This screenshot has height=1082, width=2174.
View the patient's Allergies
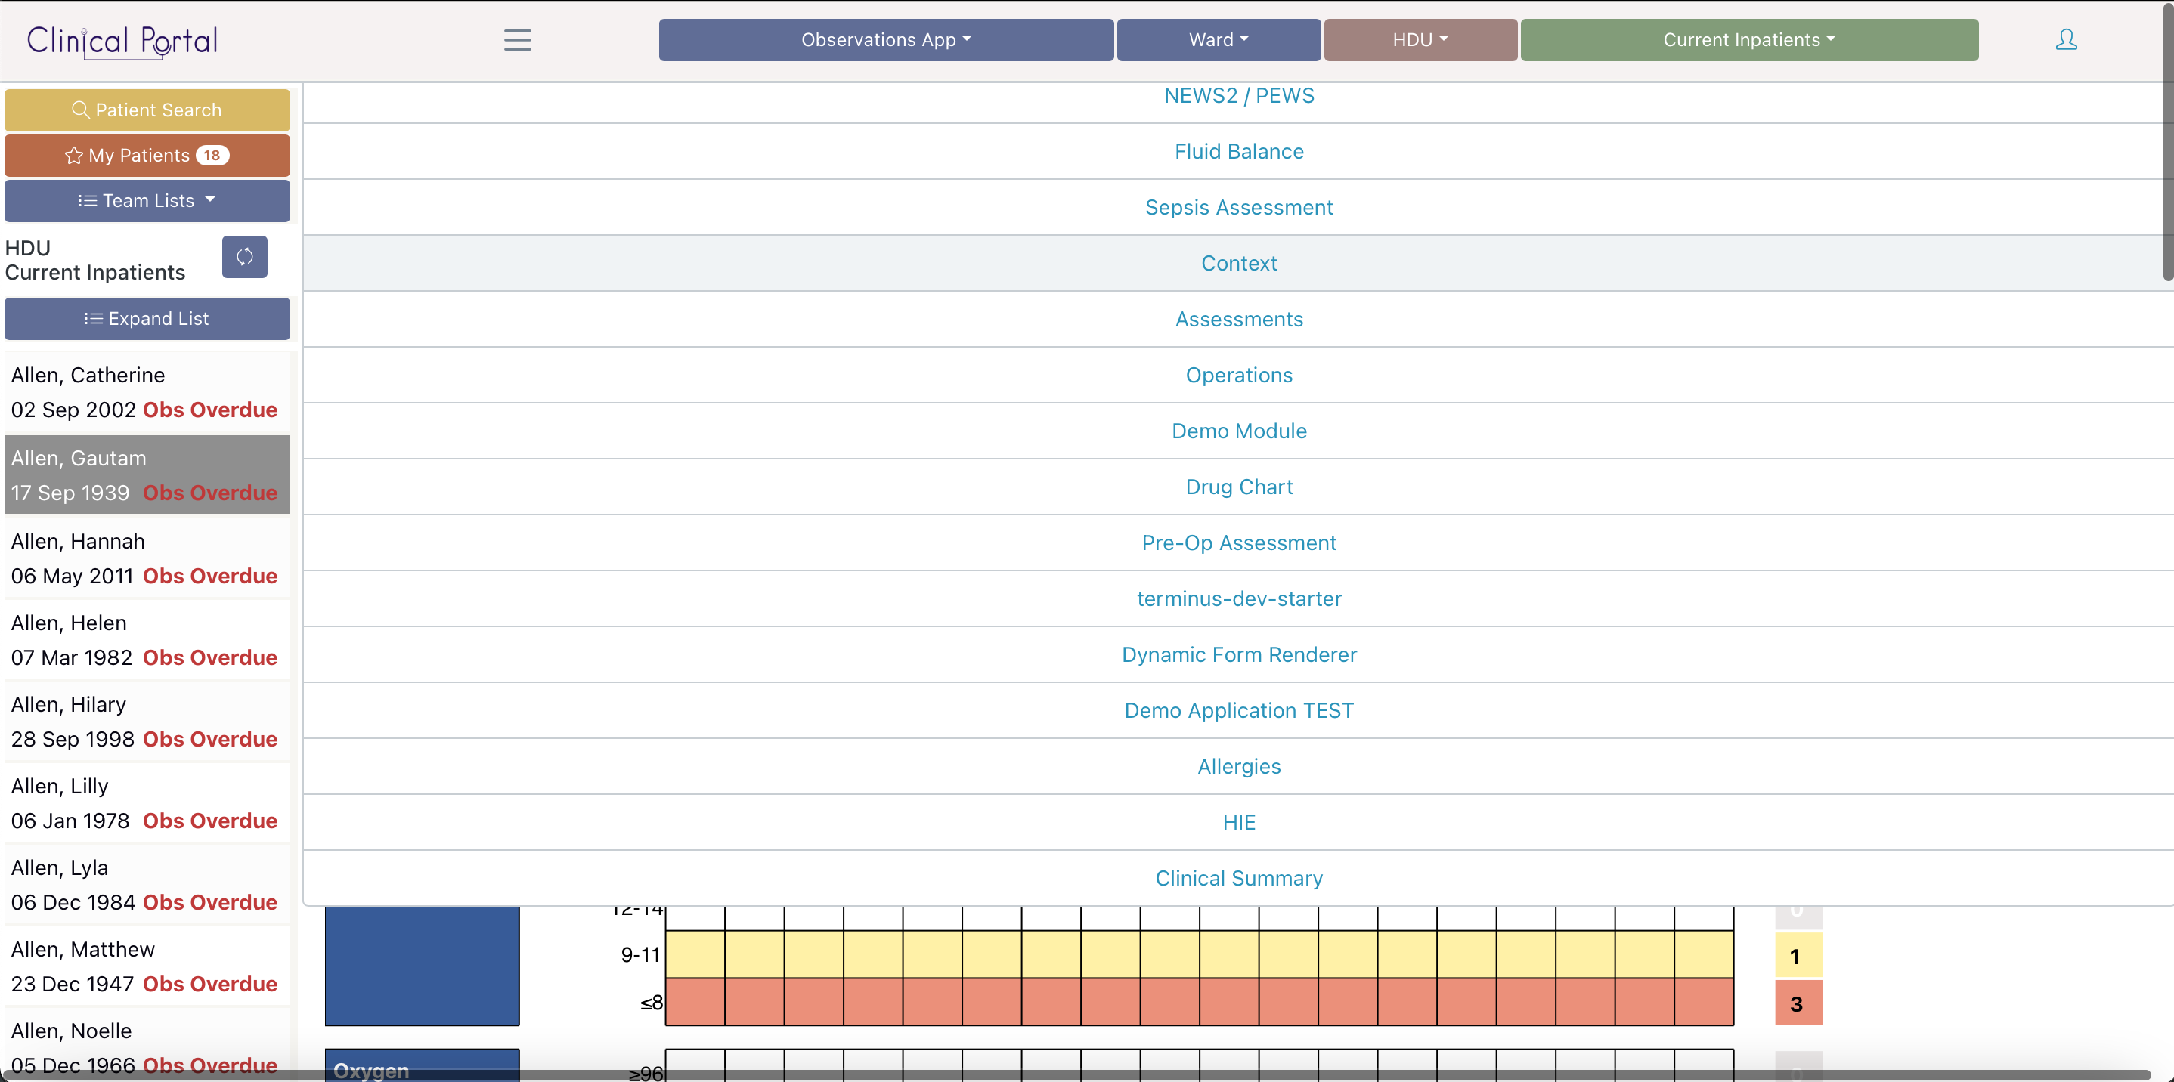(x=1238, y=765)
